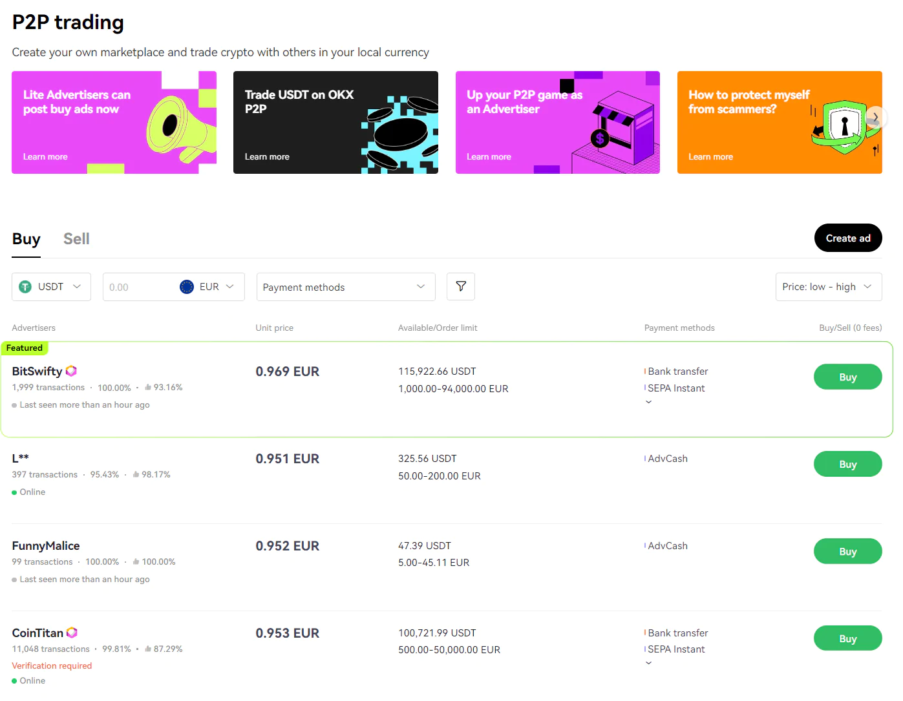Image resolution: width=903 pixels, height=701 pixels.
Task: Click the Tether USDT coin icon
Action: (x=25, y=287)
